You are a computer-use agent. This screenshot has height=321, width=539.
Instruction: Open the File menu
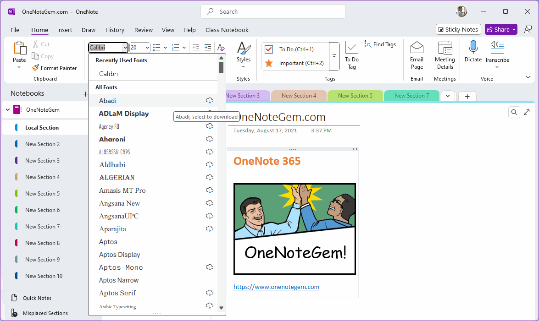pos(15,30)
